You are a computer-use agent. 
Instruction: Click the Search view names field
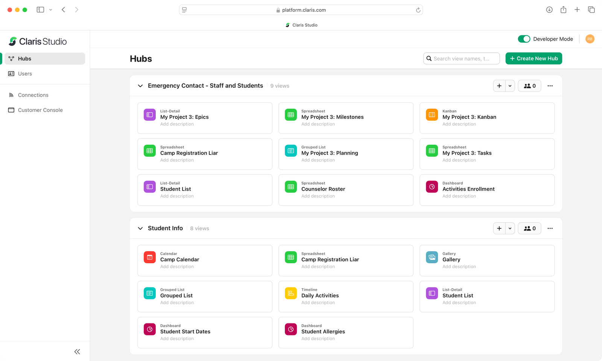point(461,58)
